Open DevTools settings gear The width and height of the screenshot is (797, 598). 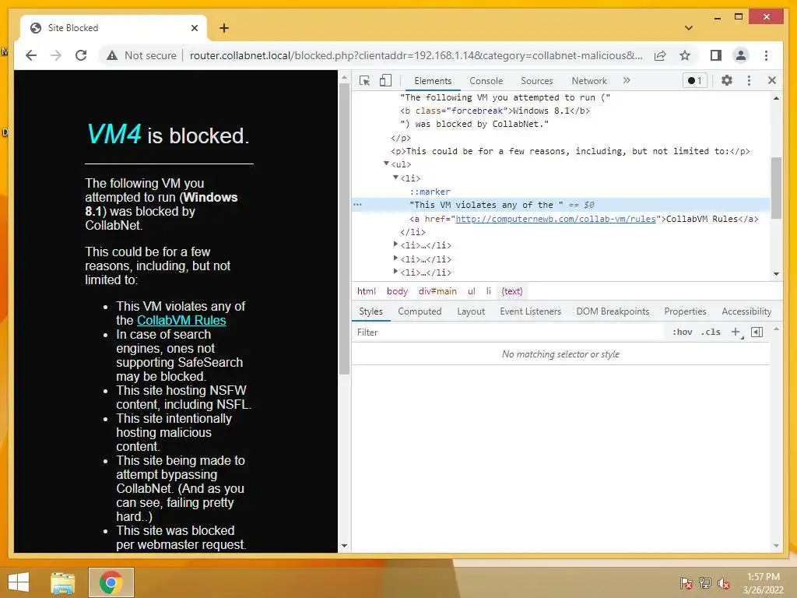[x=727, y=80]
